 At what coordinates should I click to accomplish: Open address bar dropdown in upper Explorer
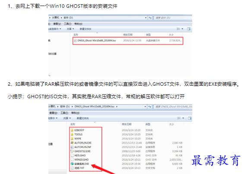[x=146, y=18]
